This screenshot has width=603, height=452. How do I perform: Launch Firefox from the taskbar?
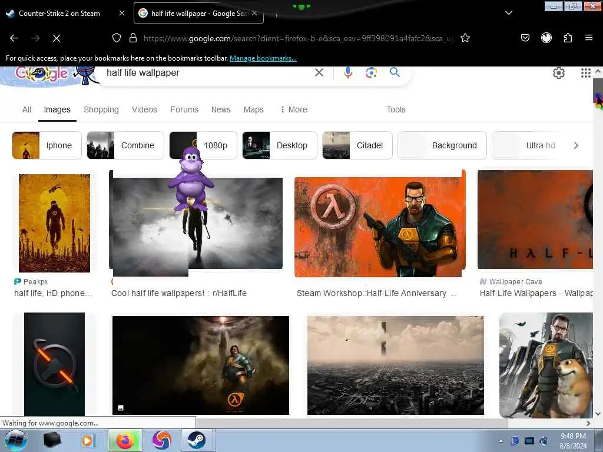[125, 440]
